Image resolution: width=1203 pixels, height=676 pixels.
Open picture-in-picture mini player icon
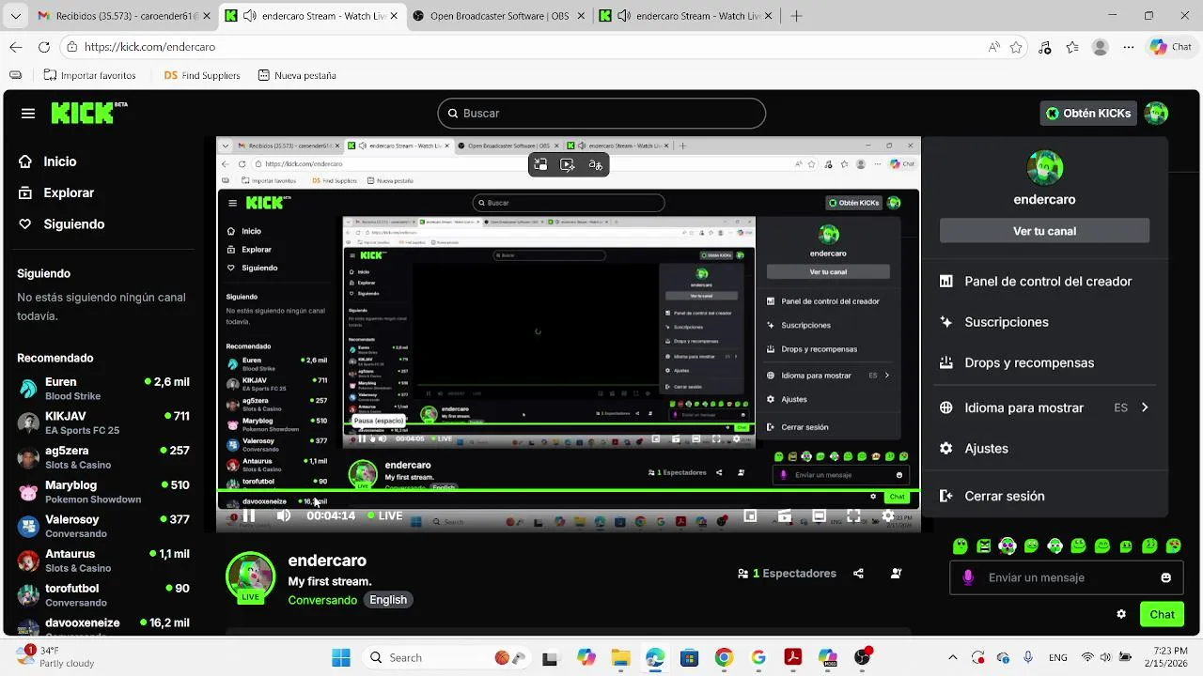[x=750, y=515]
